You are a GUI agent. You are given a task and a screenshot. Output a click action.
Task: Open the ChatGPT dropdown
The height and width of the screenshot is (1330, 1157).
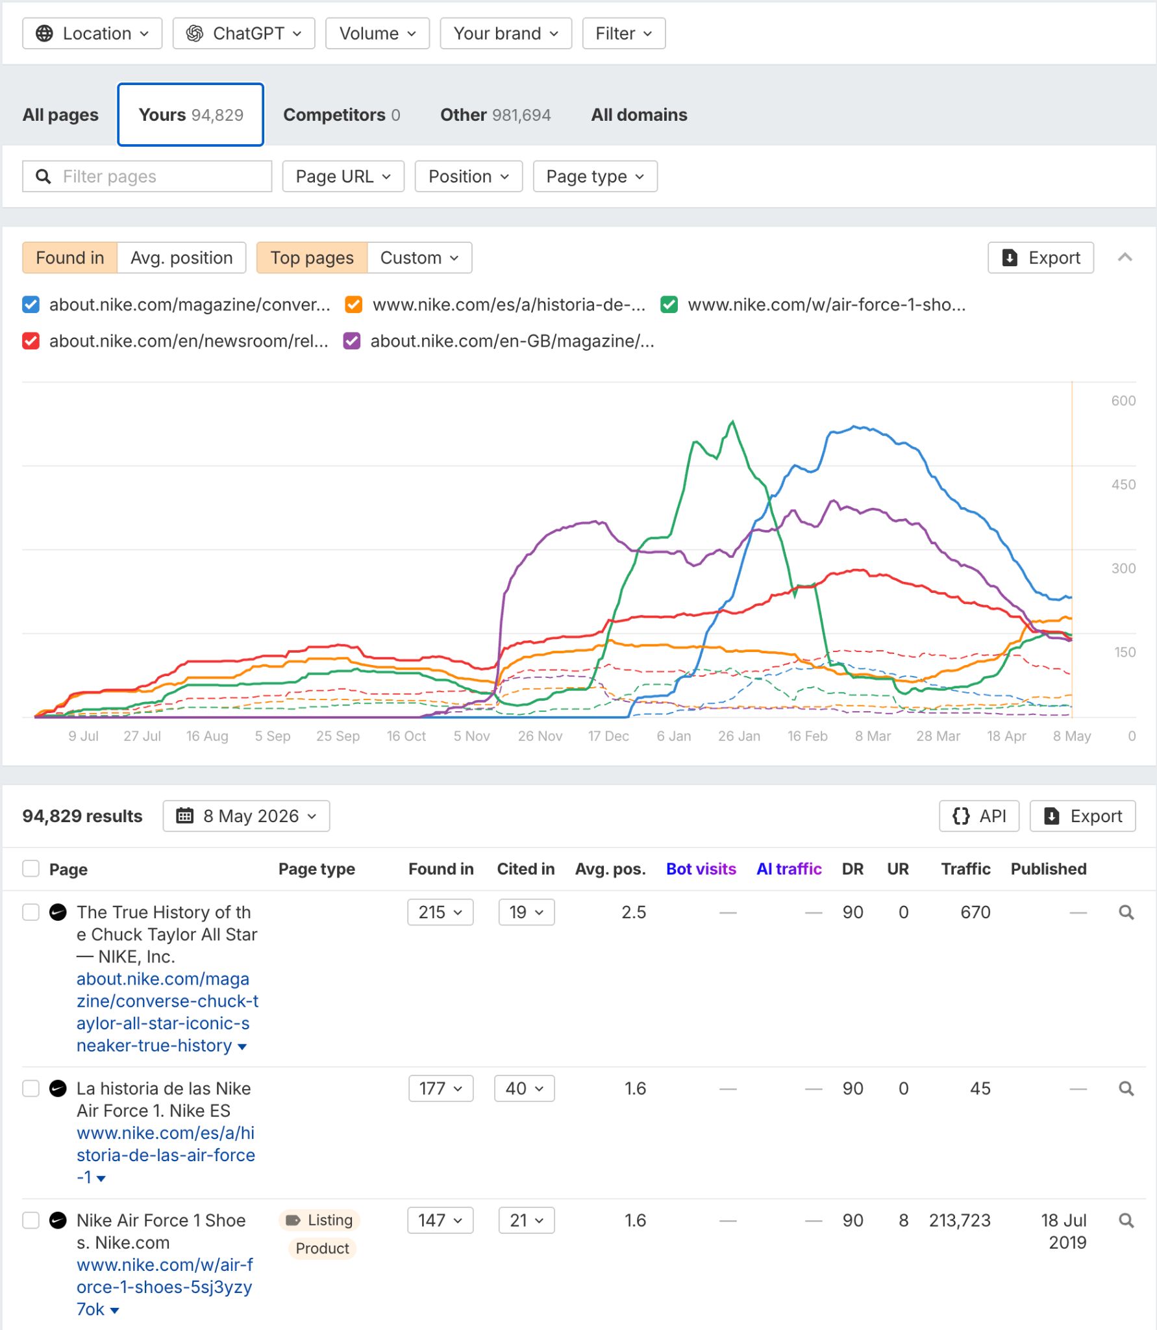click(243, 34)
